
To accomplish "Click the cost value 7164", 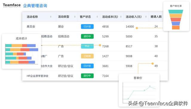I will click(x=105, y=76).
